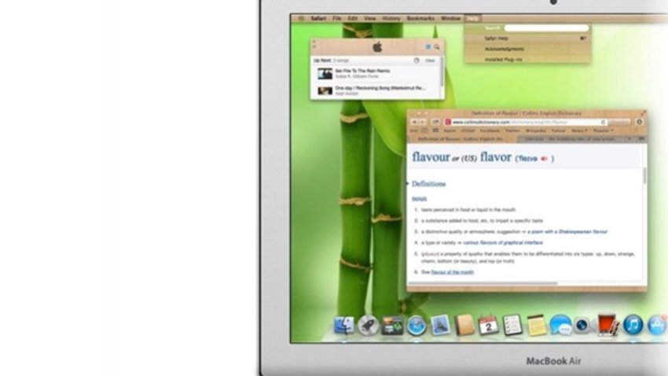Click the search magnifier in mini player

point(437,47)
